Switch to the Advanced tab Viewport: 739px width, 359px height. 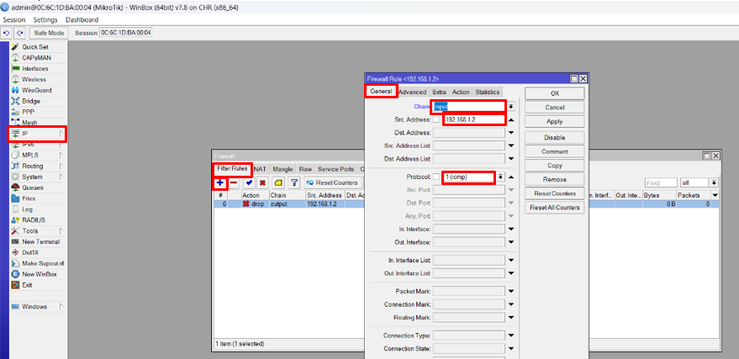coord(412,92)
